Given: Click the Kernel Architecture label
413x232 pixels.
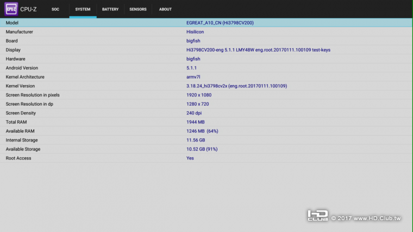Looking at the screenshot, I should [x=25, y=77].
